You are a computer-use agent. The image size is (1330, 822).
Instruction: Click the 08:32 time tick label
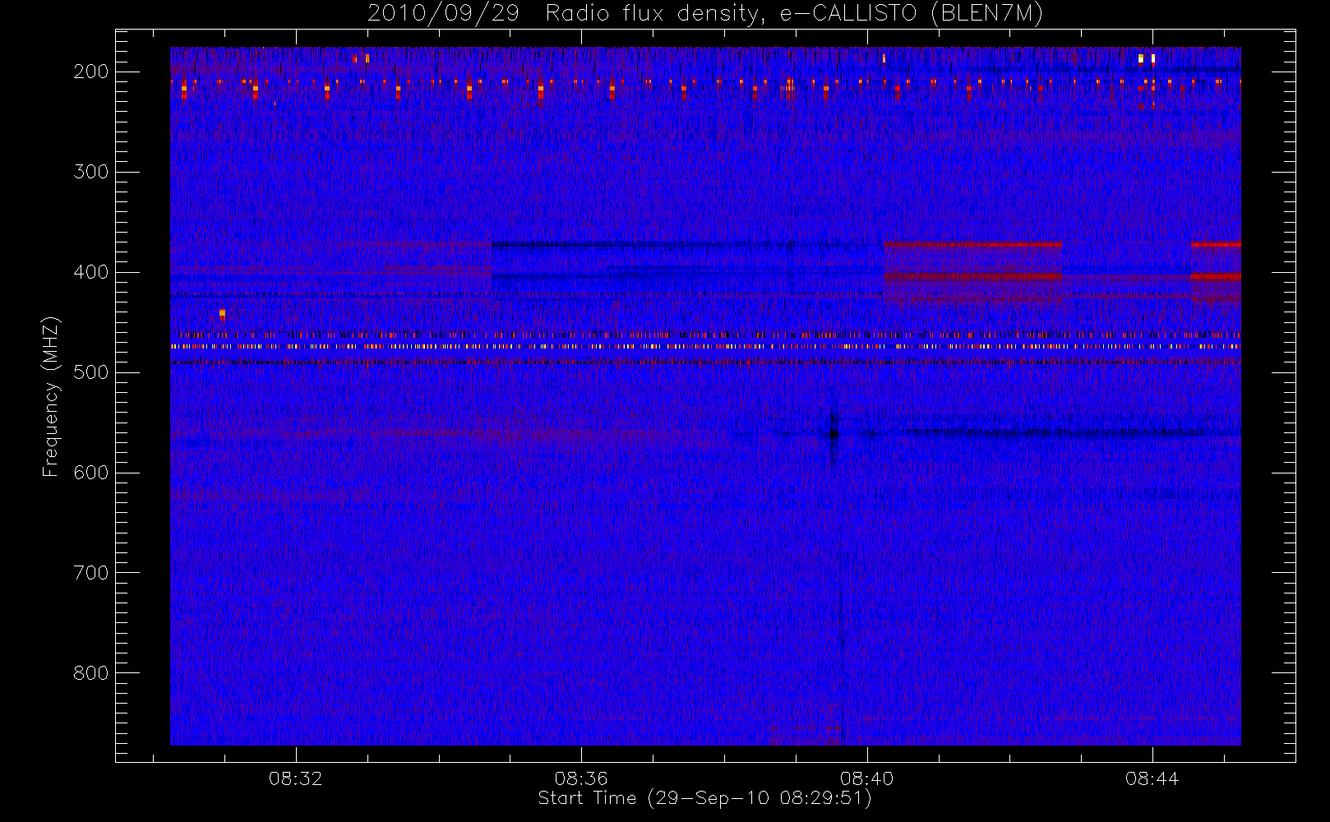pos(296,778)
